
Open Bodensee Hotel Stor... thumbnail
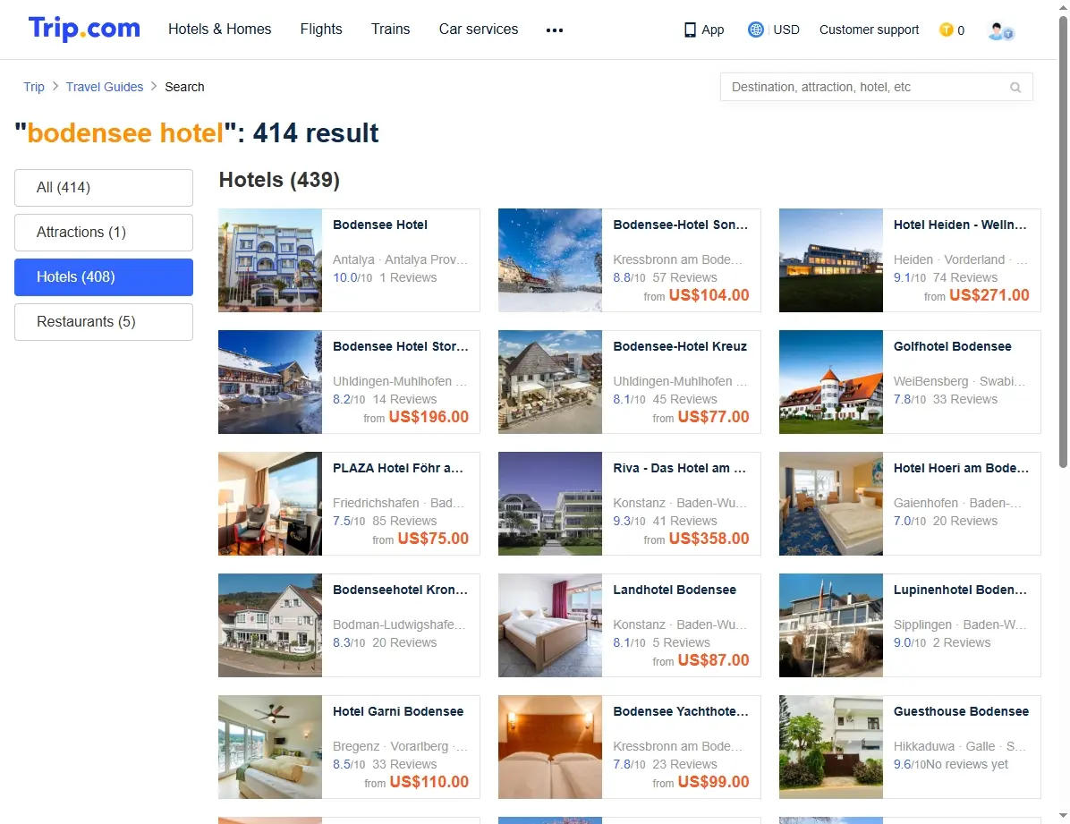[270, 382]
